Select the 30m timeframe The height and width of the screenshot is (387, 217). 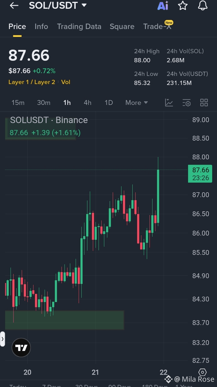tap(44, 103)
